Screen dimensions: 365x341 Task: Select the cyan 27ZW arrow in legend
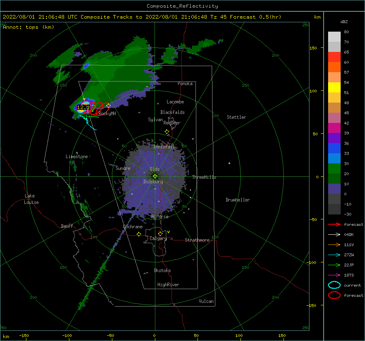point(334,255)
